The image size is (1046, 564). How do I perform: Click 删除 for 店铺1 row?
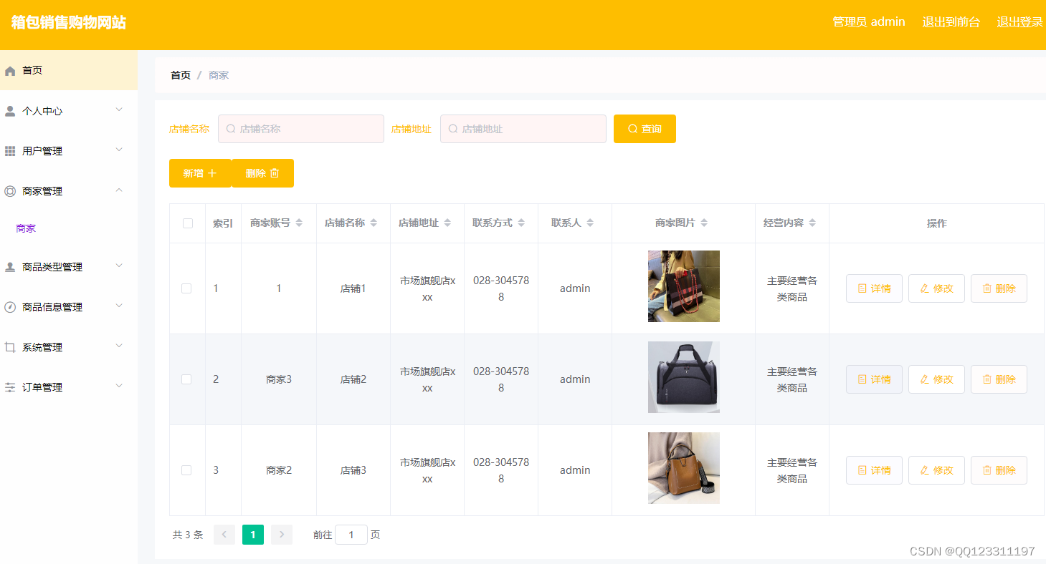[999, 288]
